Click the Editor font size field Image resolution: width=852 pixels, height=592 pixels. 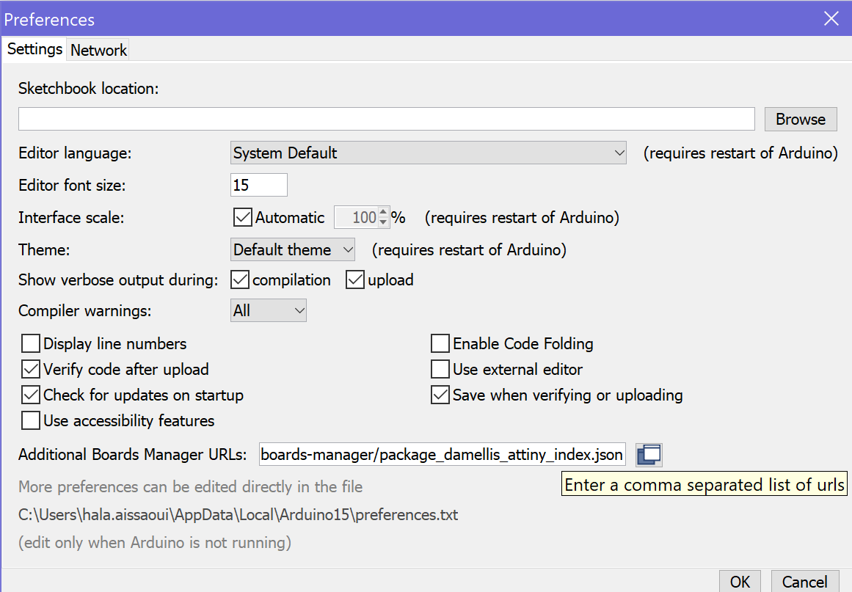[x=258, y=186]
